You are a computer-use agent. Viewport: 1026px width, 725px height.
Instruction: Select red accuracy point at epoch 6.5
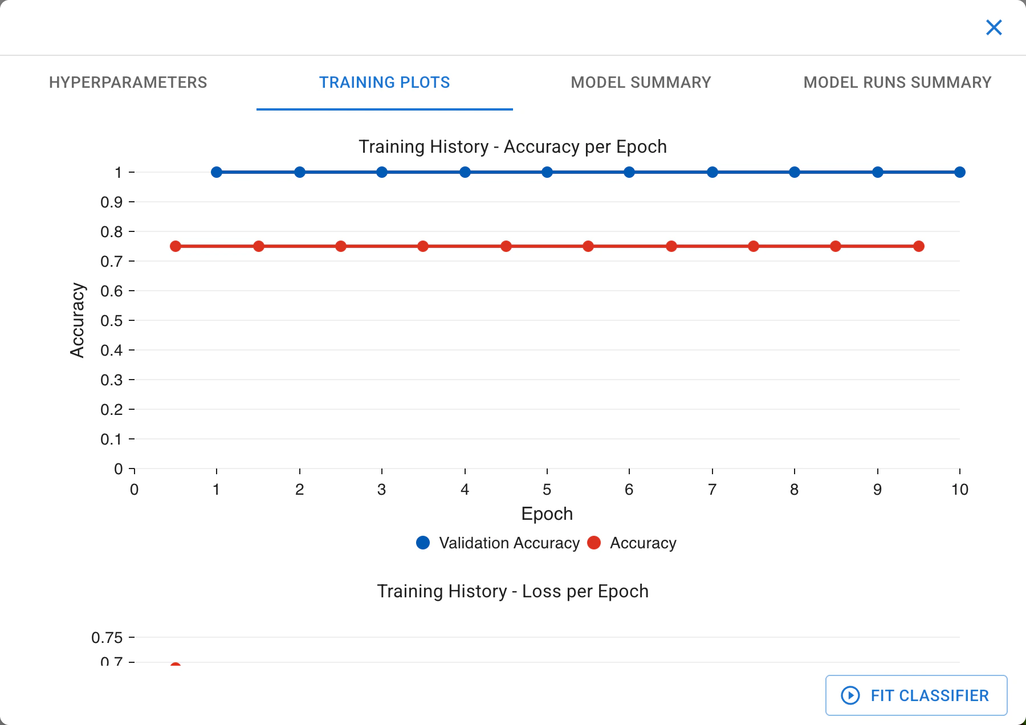point(671,246)
